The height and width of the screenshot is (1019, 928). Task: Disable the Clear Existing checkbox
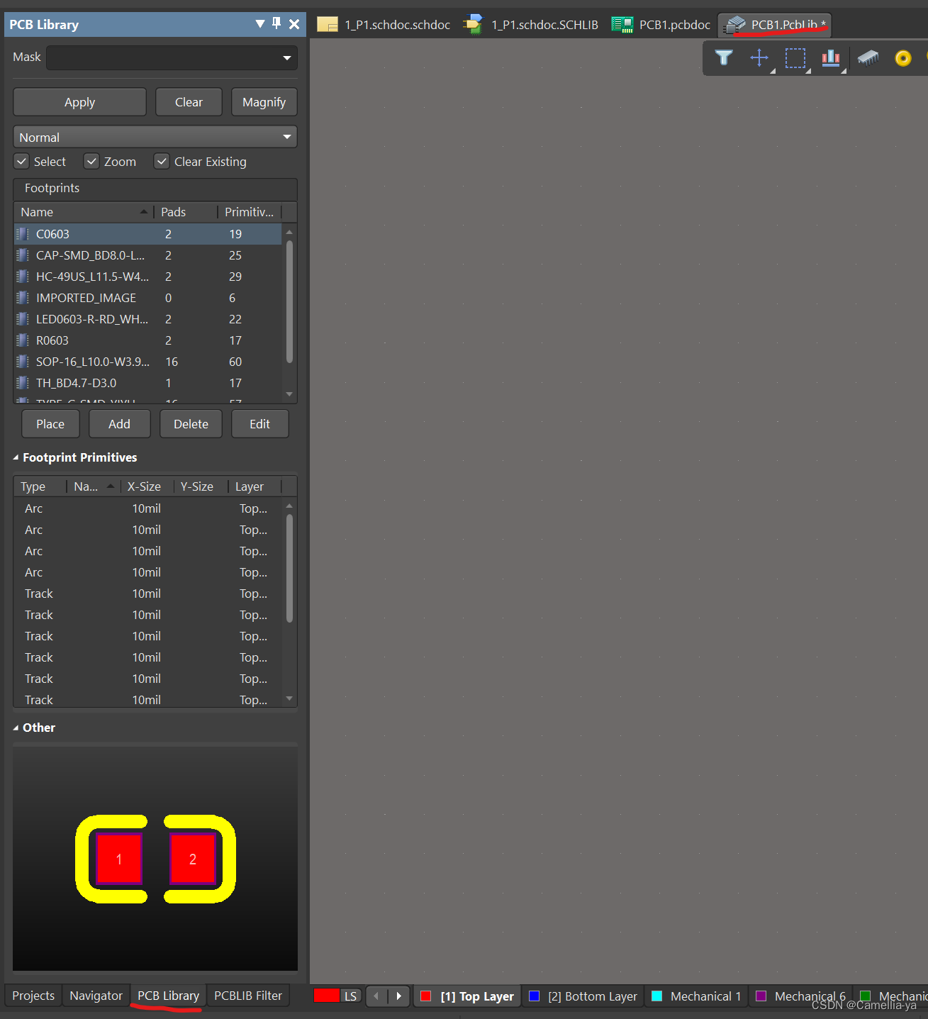(x=162, y=162)
